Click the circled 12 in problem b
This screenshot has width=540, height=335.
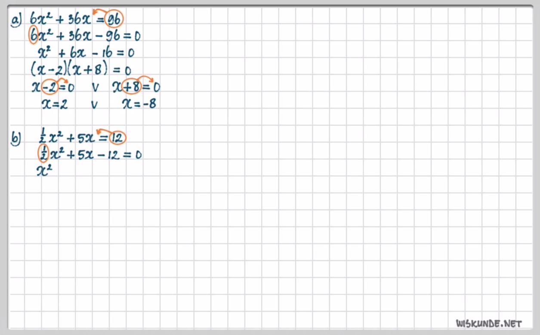(117, 138)
